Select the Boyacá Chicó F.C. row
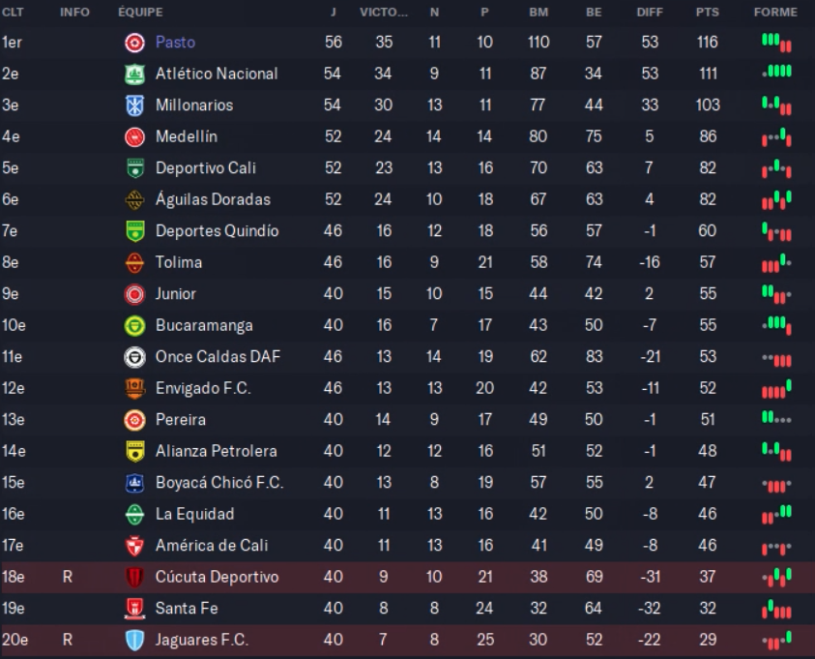 [408, 483]
